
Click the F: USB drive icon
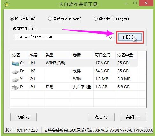pos(15,87)
